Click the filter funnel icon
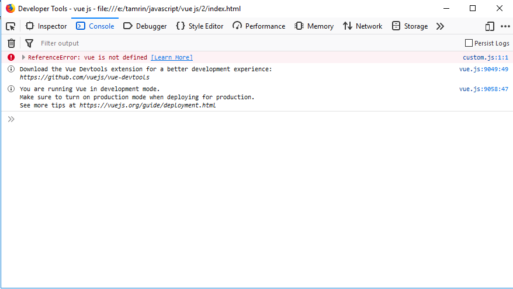This screenshot has width=513, height=289. (29, 43)
